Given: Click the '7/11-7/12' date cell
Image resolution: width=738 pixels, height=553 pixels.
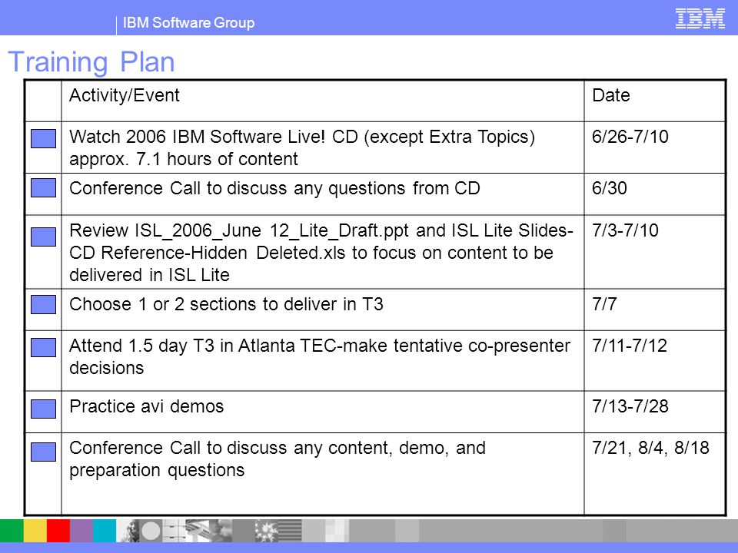Looking at the screenshot, I should [x=655, y=361].
